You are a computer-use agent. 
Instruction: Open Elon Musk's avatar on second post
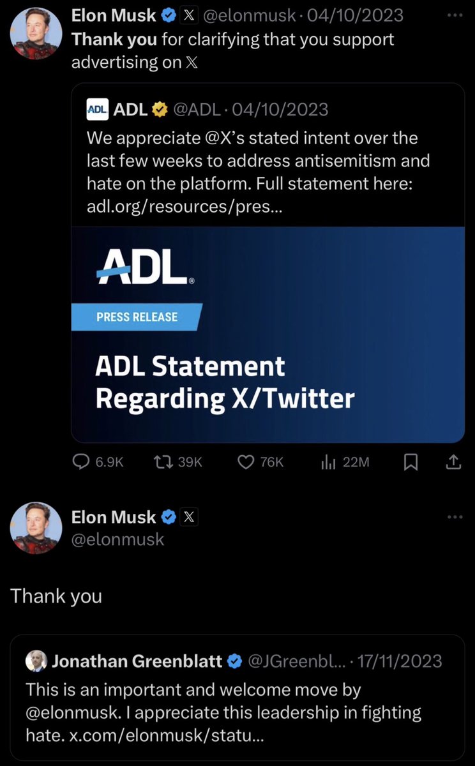tap(36, 528)
